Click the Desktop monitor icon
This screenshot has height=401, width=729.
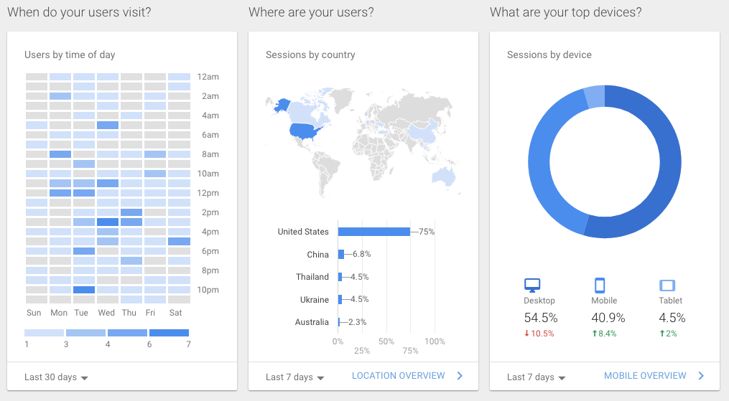click(532, 285)
